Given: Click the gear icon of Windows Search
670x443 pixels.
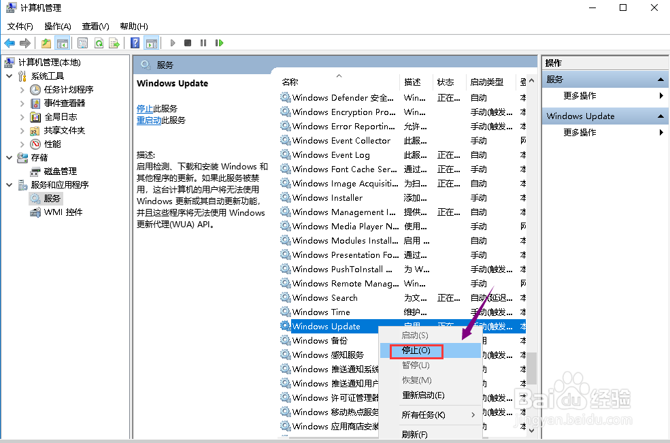Looking at the screenshot, I should click(285, 297).
